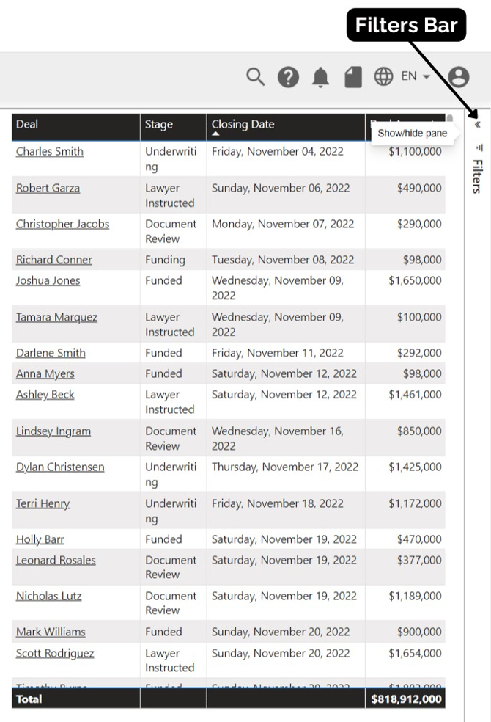Viewport: 491px width, 722px height.
Task: Expand the vertical Filters pane label
Action: 477,176
